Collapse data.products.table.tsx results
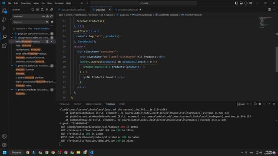 [x=12, y=38]
